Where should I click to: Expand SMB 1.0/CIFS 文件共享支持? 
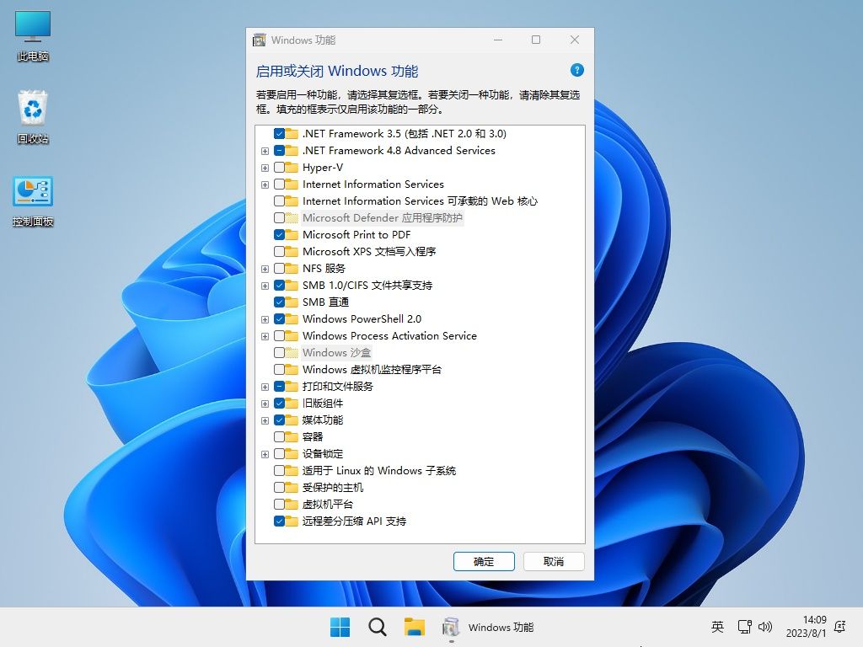[265, 286]
